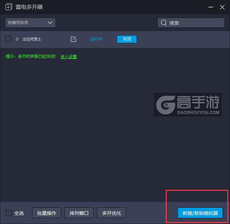The height and width of the screenshot is (224, 230).
Task: Click the 运行中 status text
Action: pyautogui.click(x=96, y=39)
